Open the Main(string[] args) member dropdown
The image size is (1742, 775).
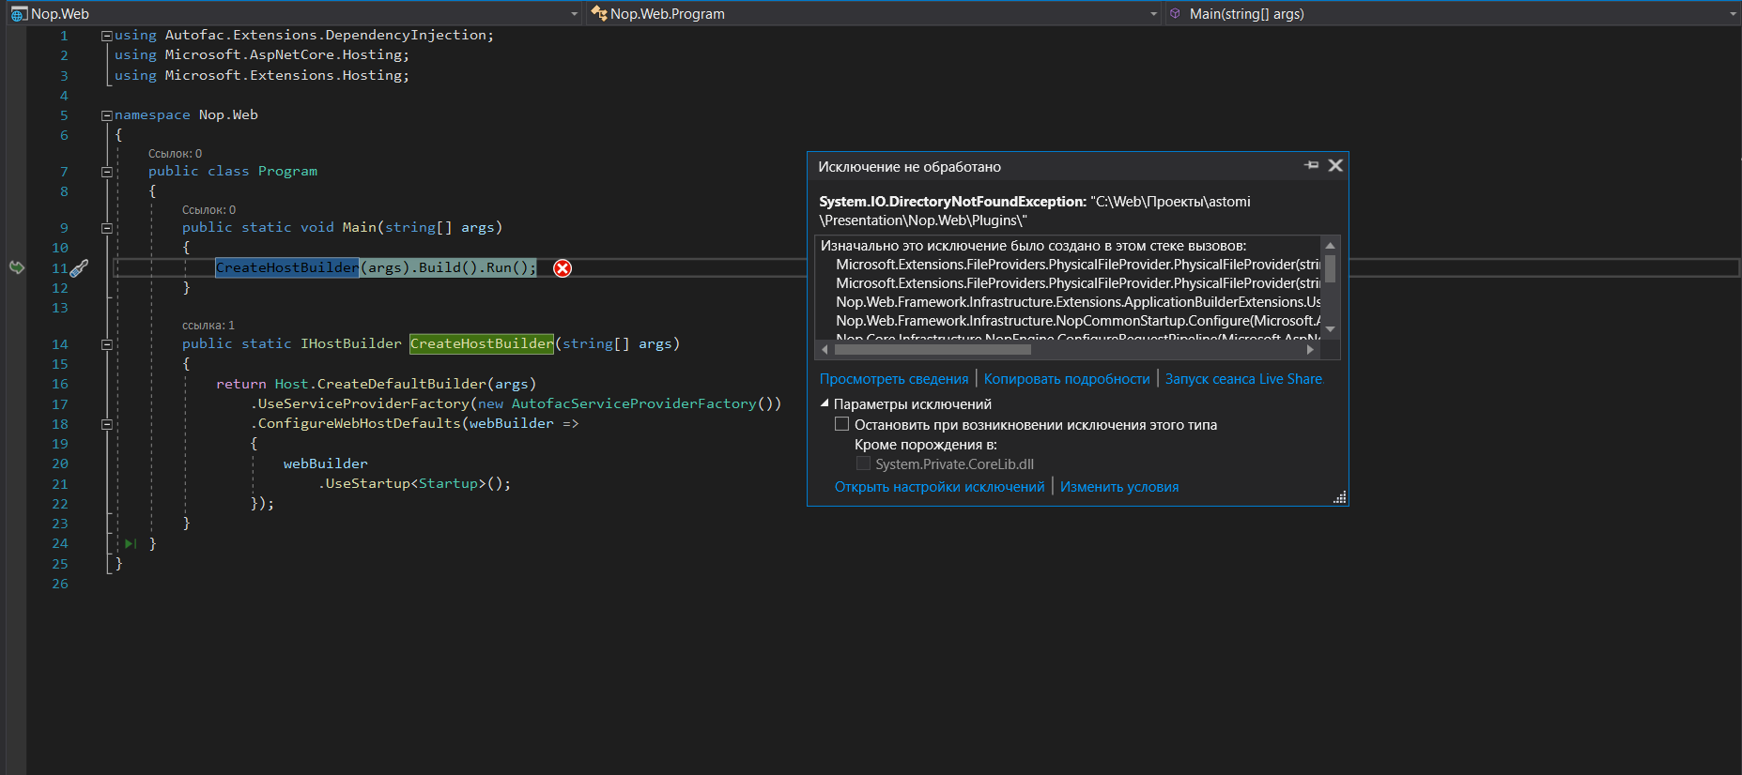(1734, 14)
